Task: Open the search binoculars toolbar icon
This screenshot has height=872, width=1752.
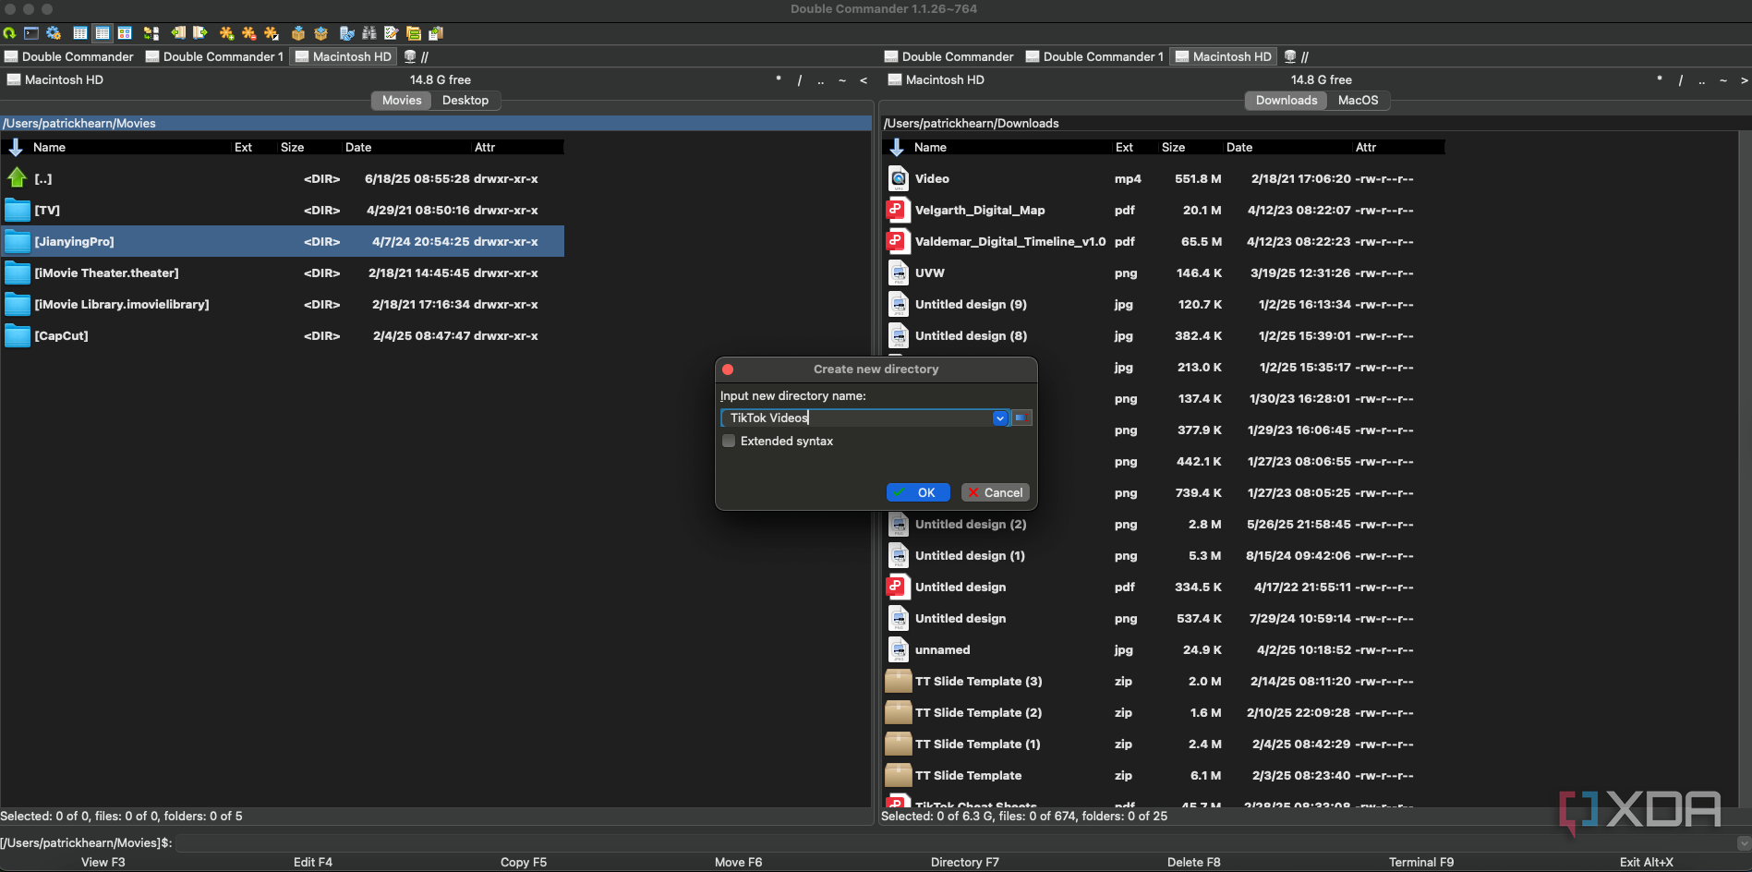Action: tap(369, 33)
